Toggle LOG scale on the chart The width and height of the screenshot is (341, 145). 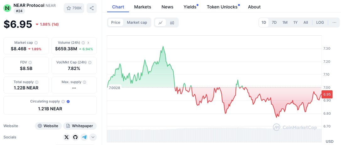tap(320, 22)
